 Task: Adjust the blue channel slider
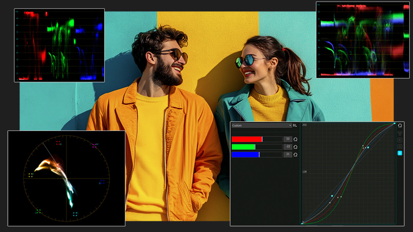pyautogui.click(x=257, y=154)
